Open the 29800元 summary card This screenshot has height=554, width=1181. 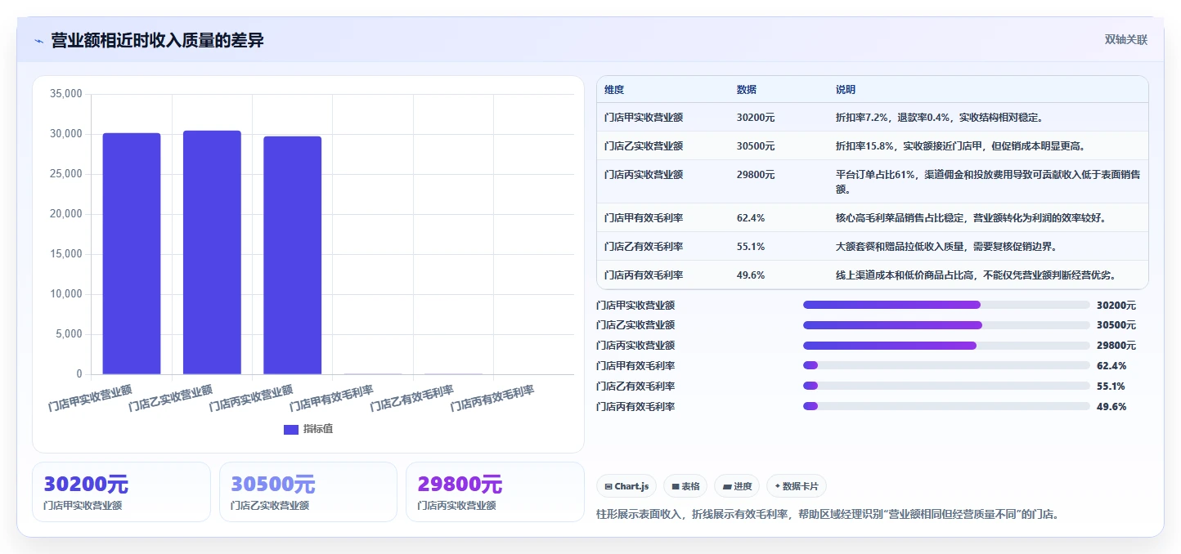pos(495,492)
